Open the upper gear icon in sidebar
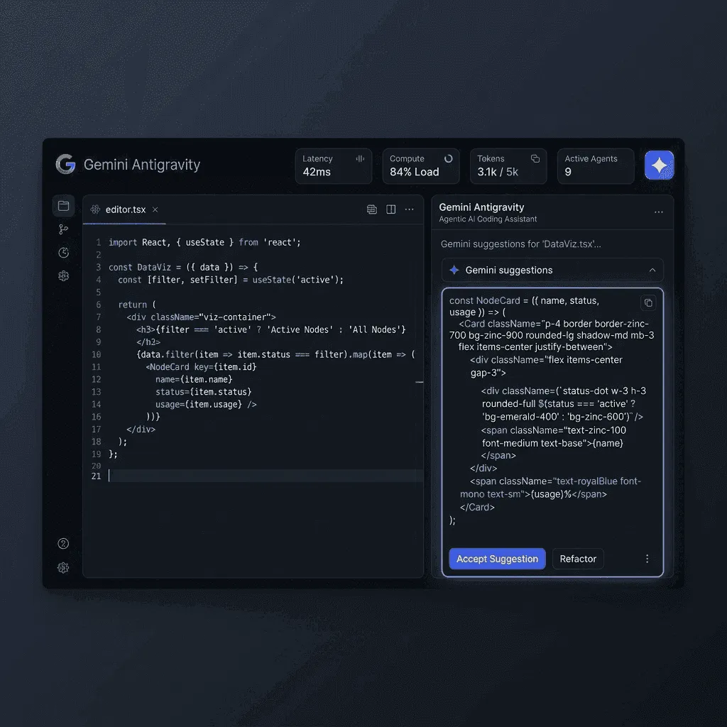727x727 pixels. click(63, 276)
